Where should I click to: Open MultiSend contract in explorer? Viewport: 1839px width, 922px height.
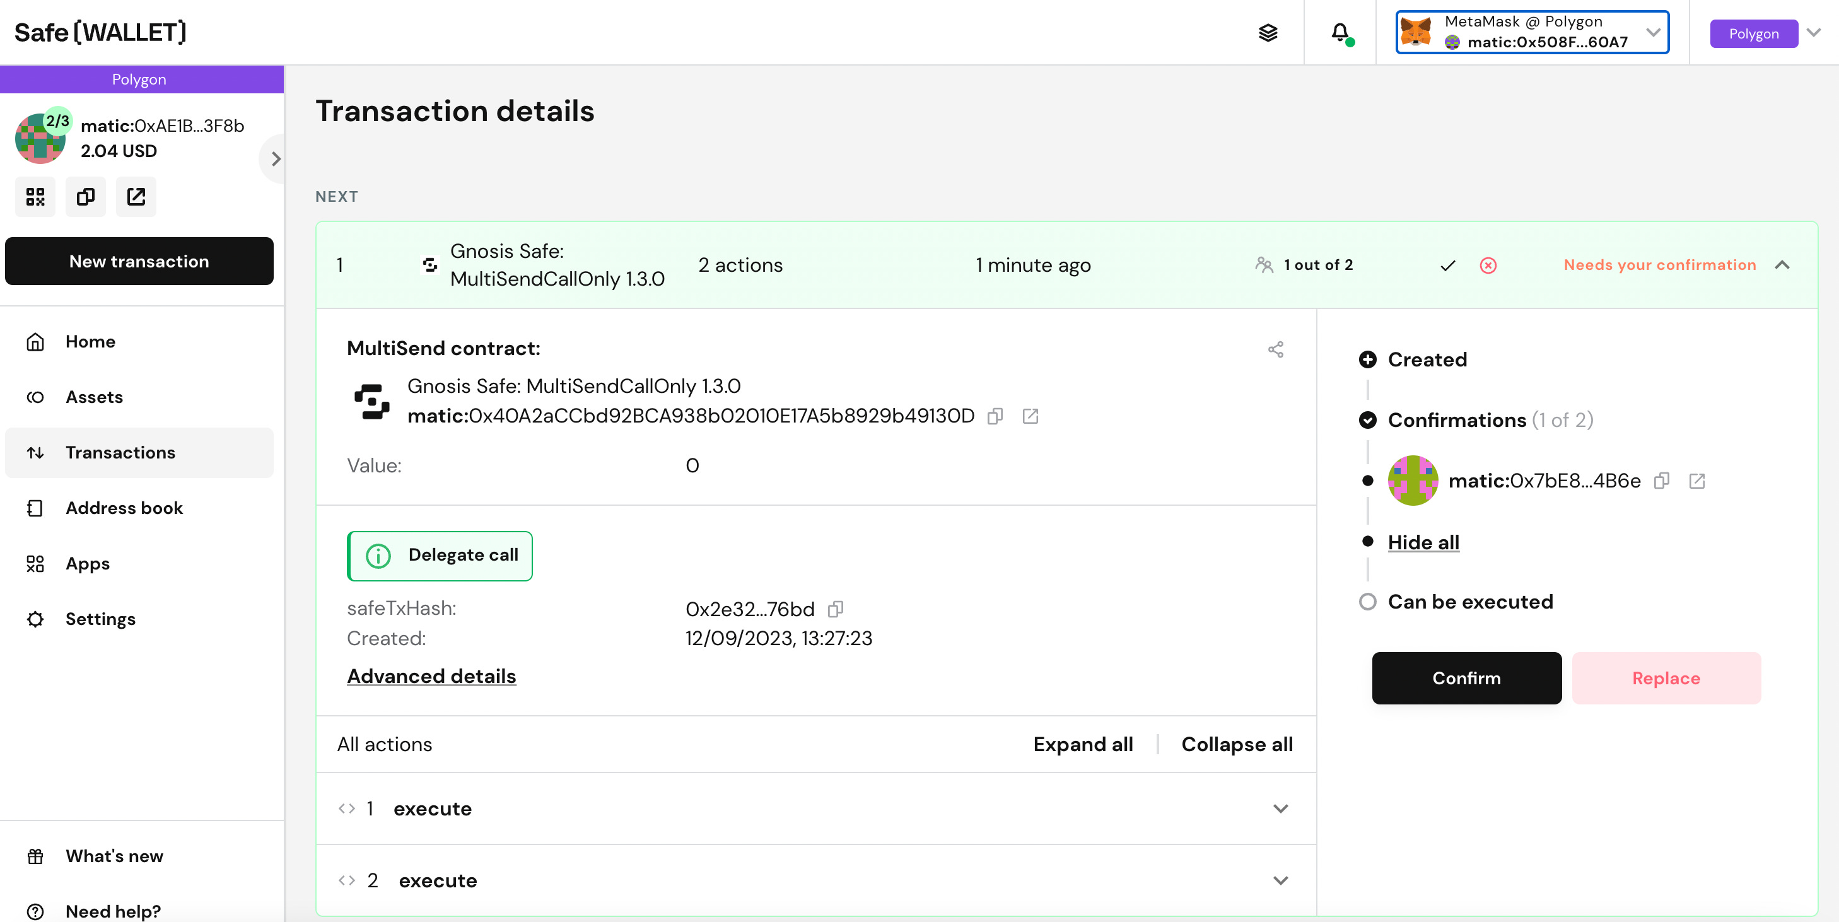1029,416
